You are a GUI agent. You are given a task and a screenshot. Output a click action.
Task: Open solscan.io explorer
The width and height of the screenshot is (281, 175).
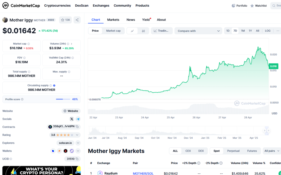click(x=65, y=143)
